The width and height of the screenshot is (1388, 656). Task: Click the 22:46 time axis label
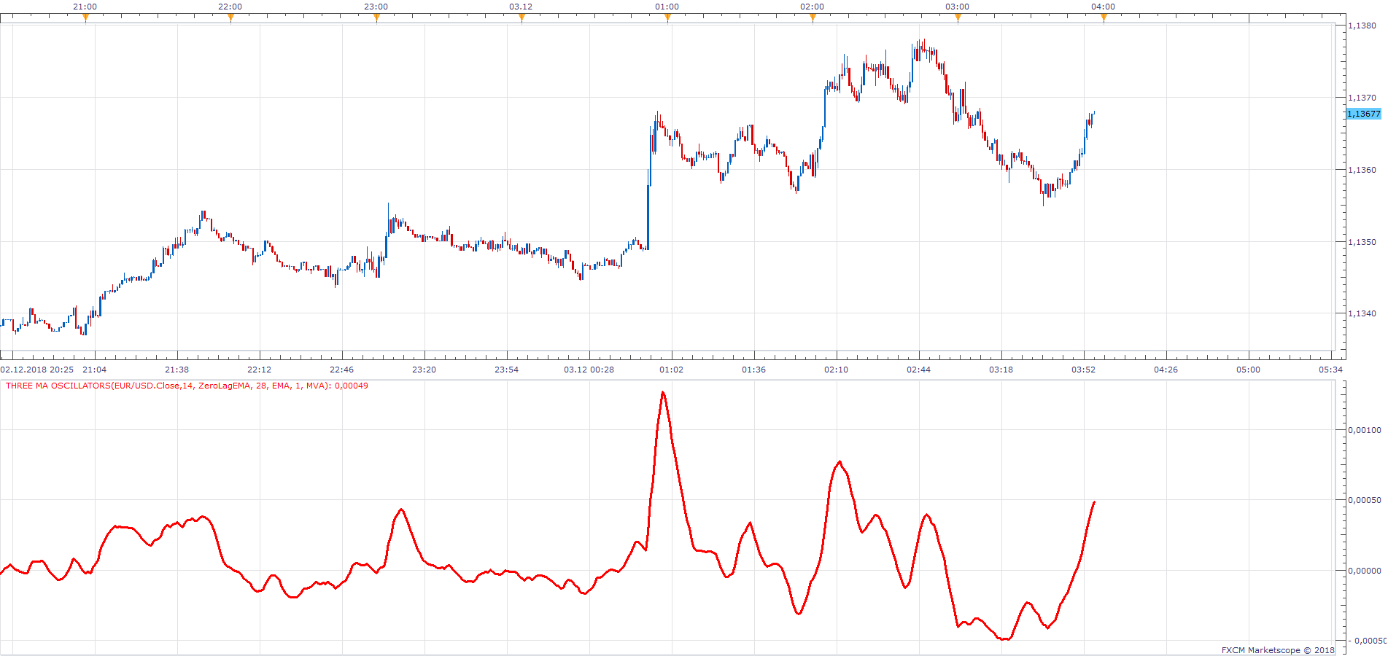pyautogui.click(x=342, y=370)
